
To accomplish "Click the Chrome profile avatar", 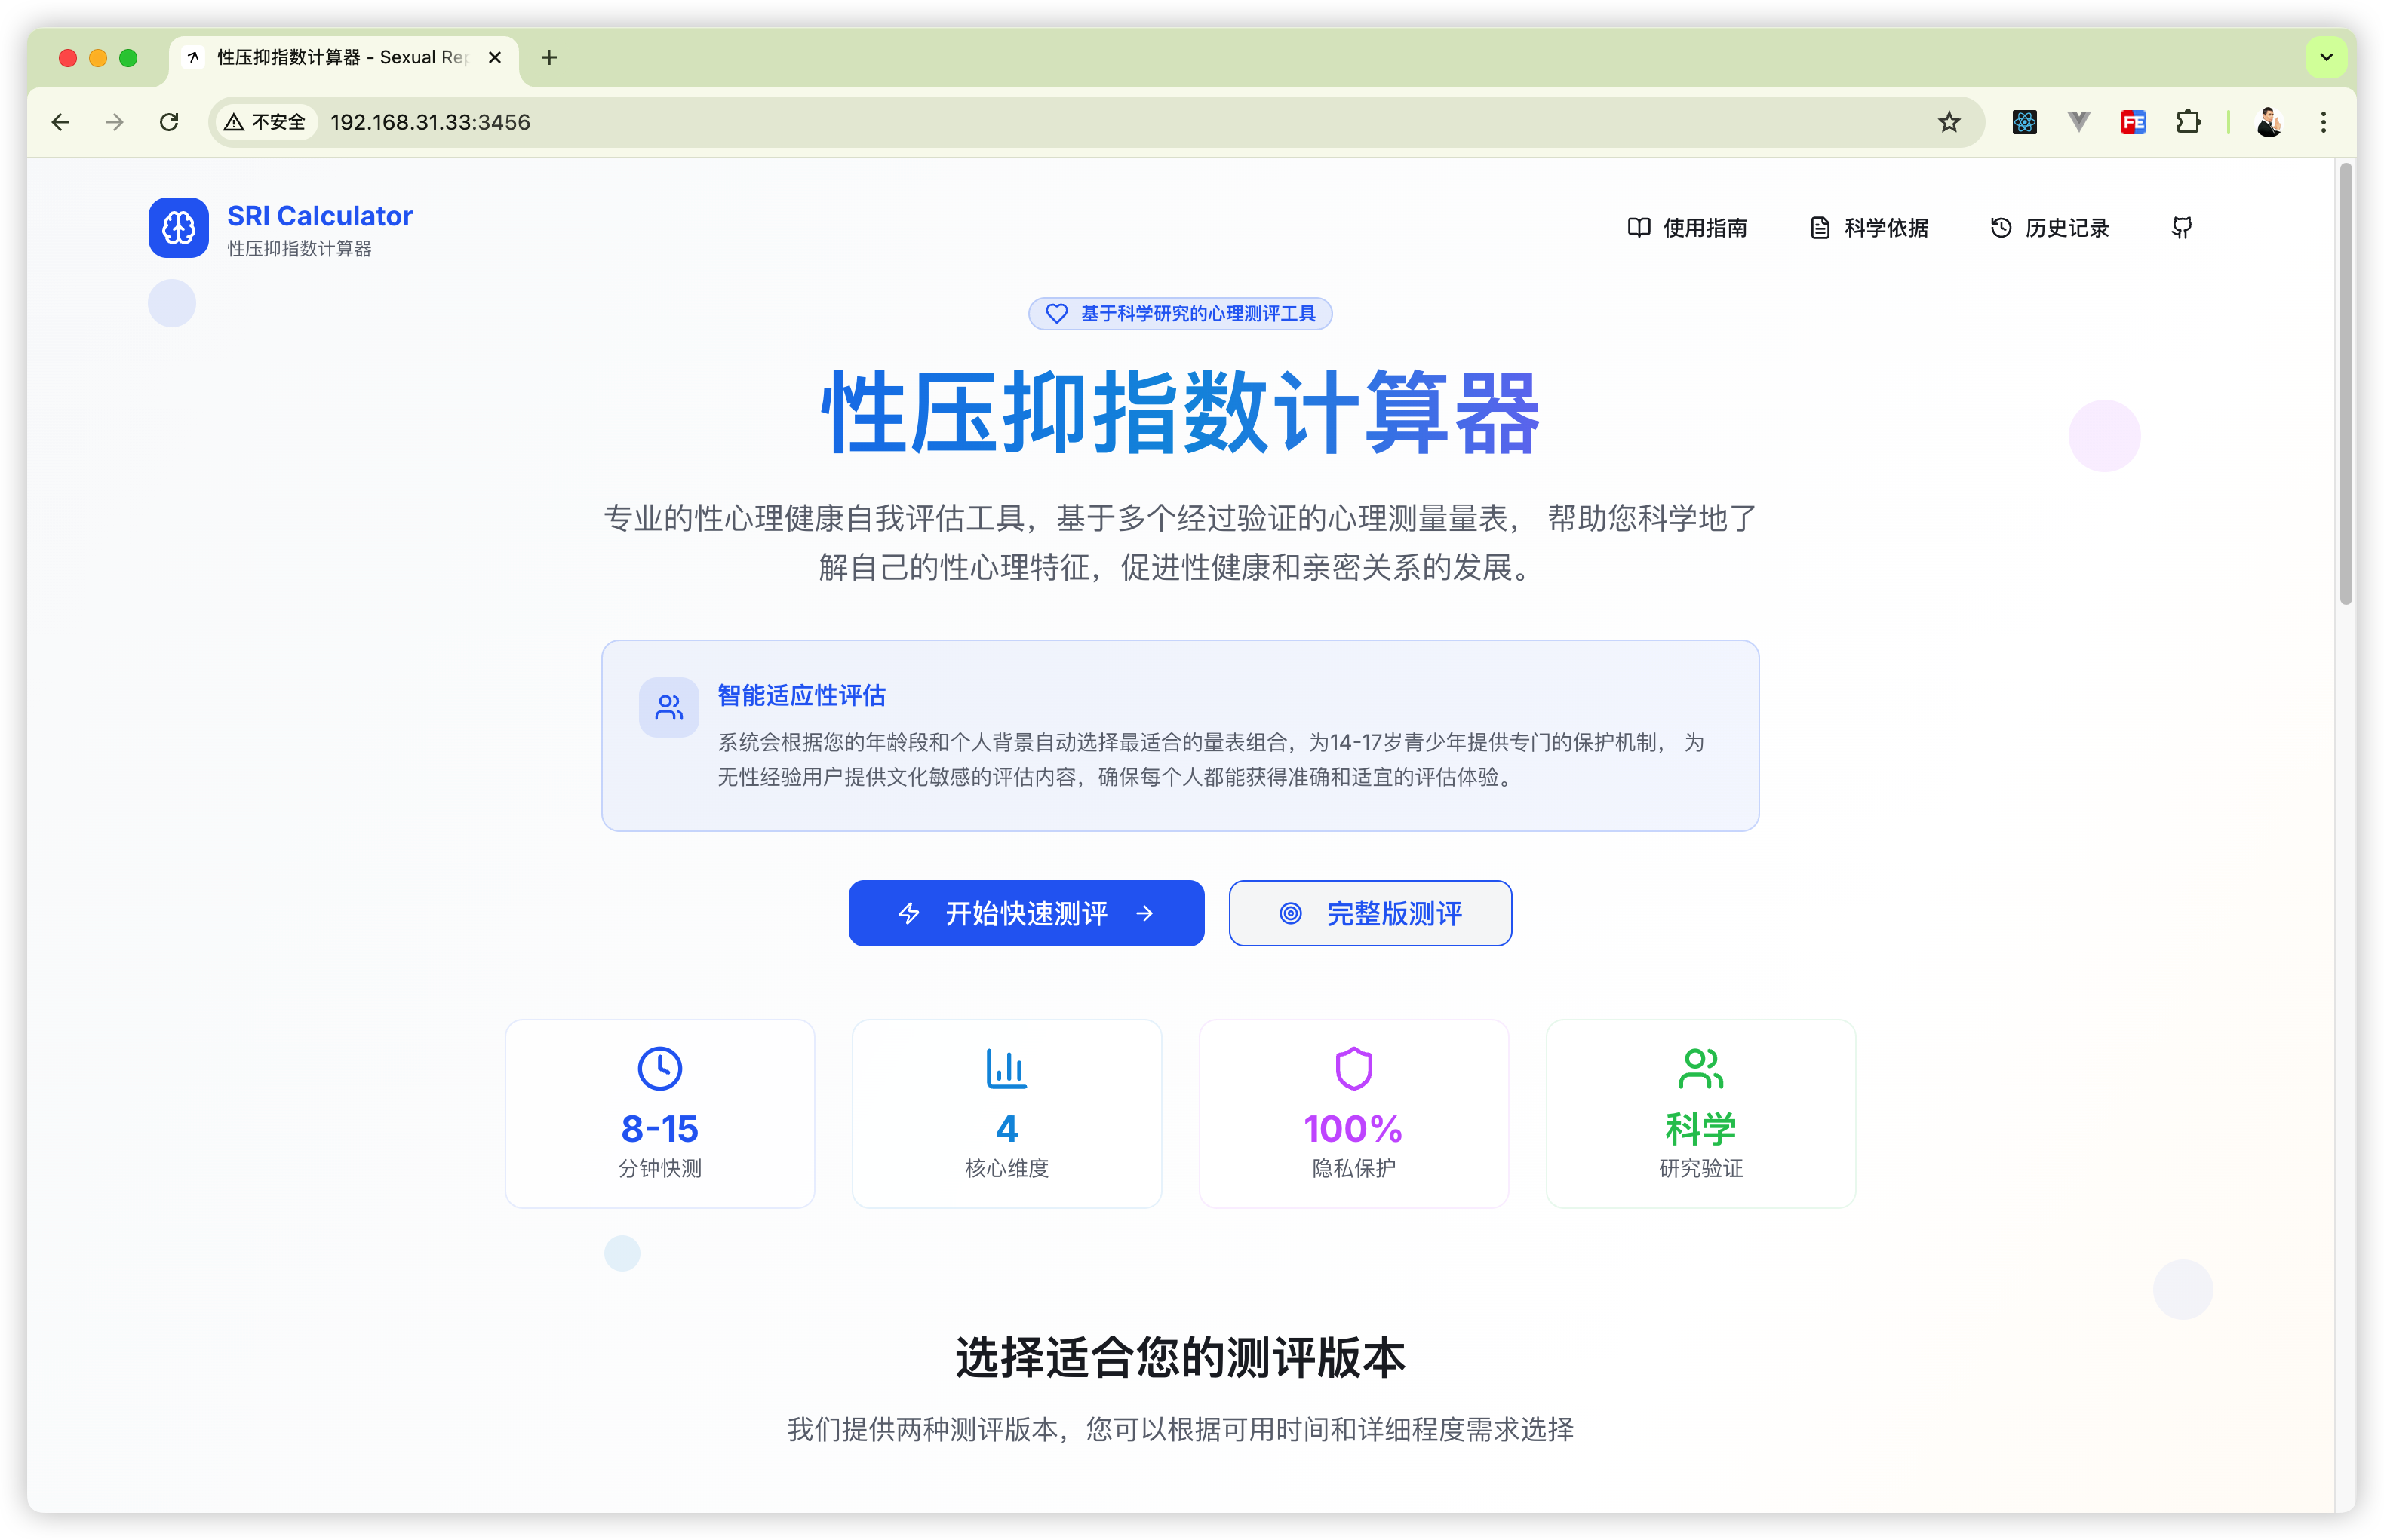I will pyautogui.click(x=2269, y=122).
